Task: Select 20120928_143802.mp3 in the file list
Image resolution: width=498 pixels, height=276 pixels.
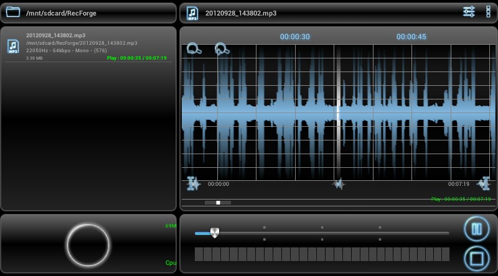Action: point(88,47)
